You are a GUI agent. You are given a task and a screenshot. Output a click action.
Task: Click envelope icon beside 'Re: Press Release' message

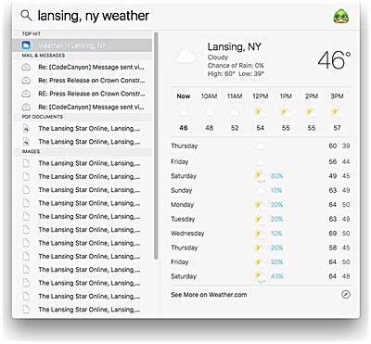pyautogui.click(x=26, y=81)
